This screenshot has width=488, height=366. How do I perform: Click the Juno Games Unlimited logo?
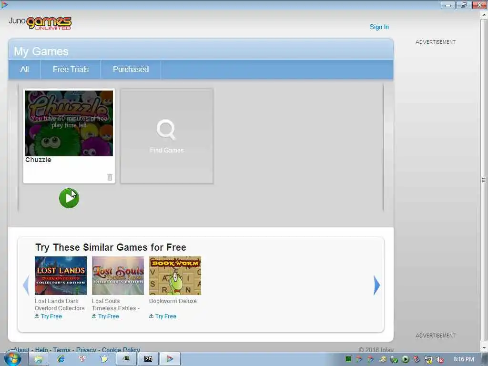point(40,23)
